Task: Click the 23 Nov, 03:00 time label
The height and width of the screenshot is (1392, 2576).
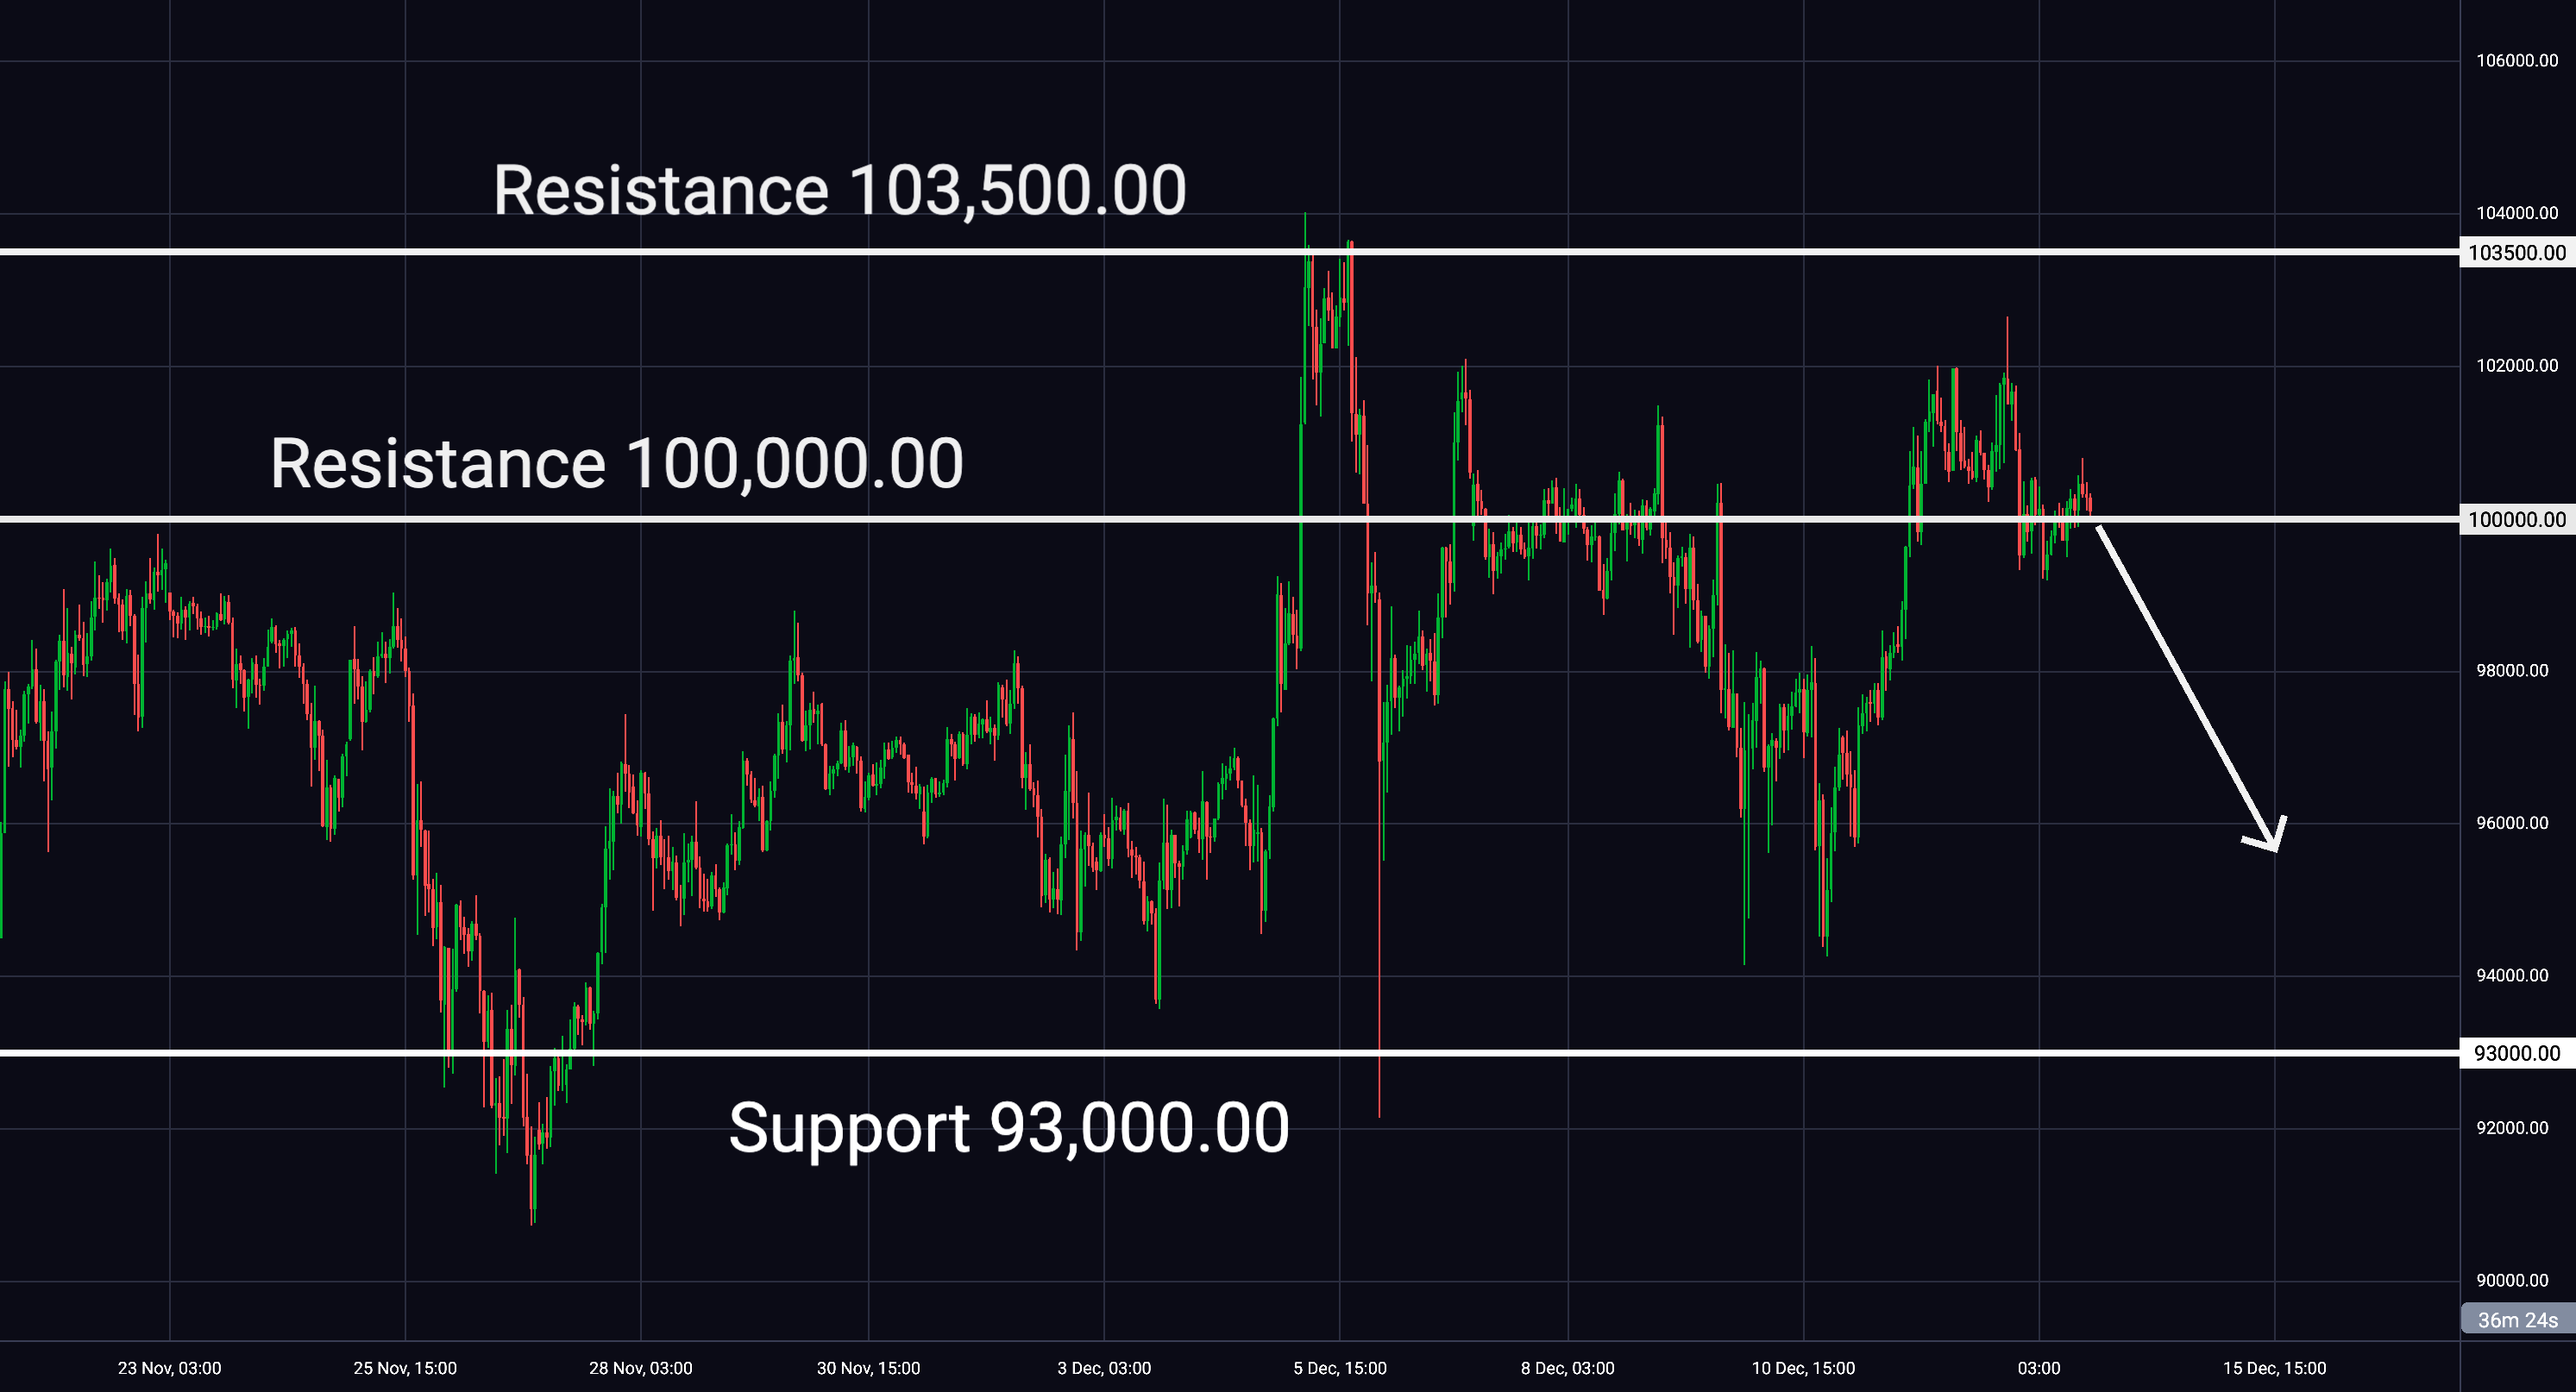Action: [x=169, y=1368]
